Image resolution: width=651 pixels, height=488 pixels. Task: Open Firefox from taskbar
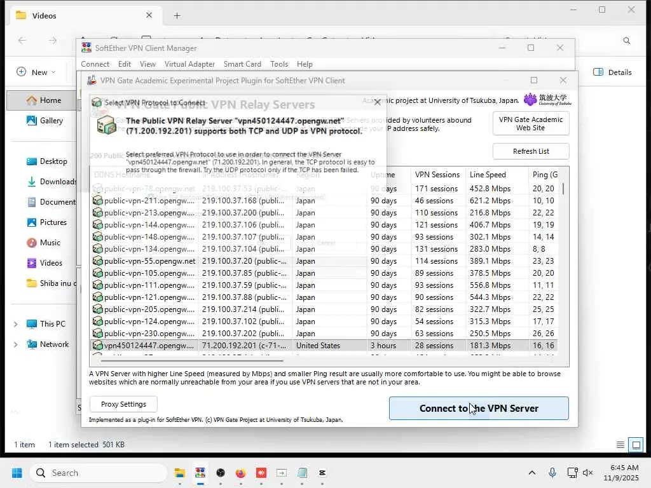point(240,473)
